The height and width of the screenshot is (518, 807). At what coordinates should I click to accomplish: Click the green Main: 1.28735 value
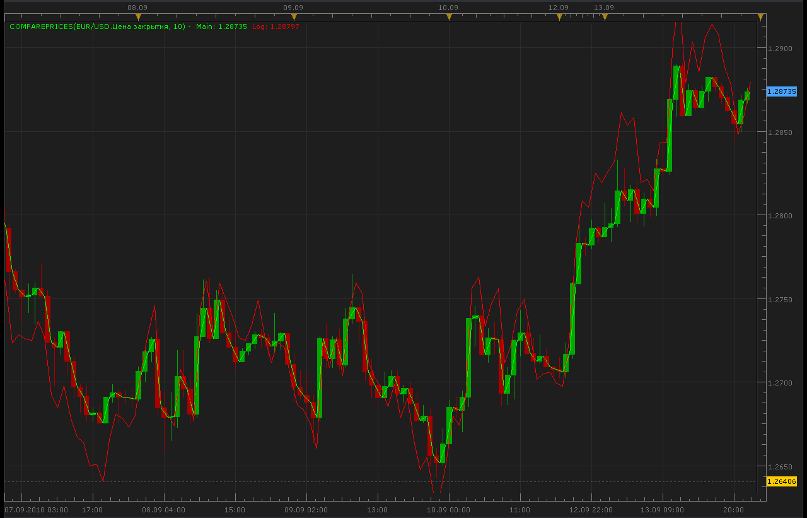point(221,26)
